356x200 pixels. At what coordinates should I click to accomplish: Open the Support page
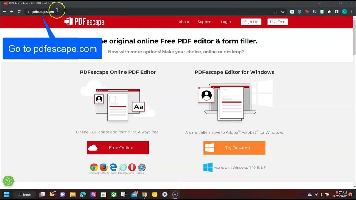coord(205,22)
